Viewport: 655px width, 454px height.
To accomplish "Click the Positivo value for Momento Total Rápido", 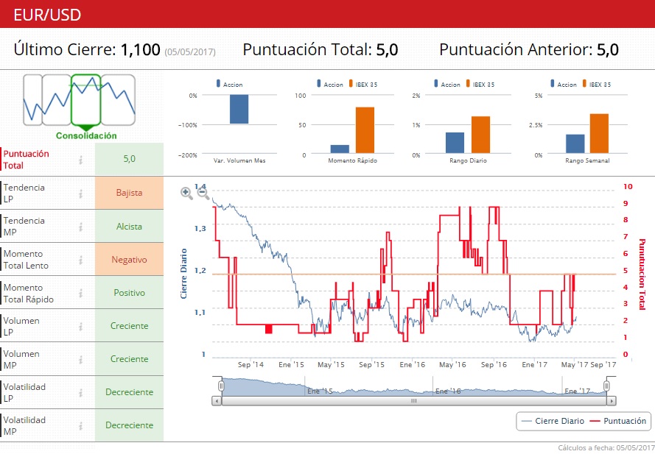I will coord(129,293).
